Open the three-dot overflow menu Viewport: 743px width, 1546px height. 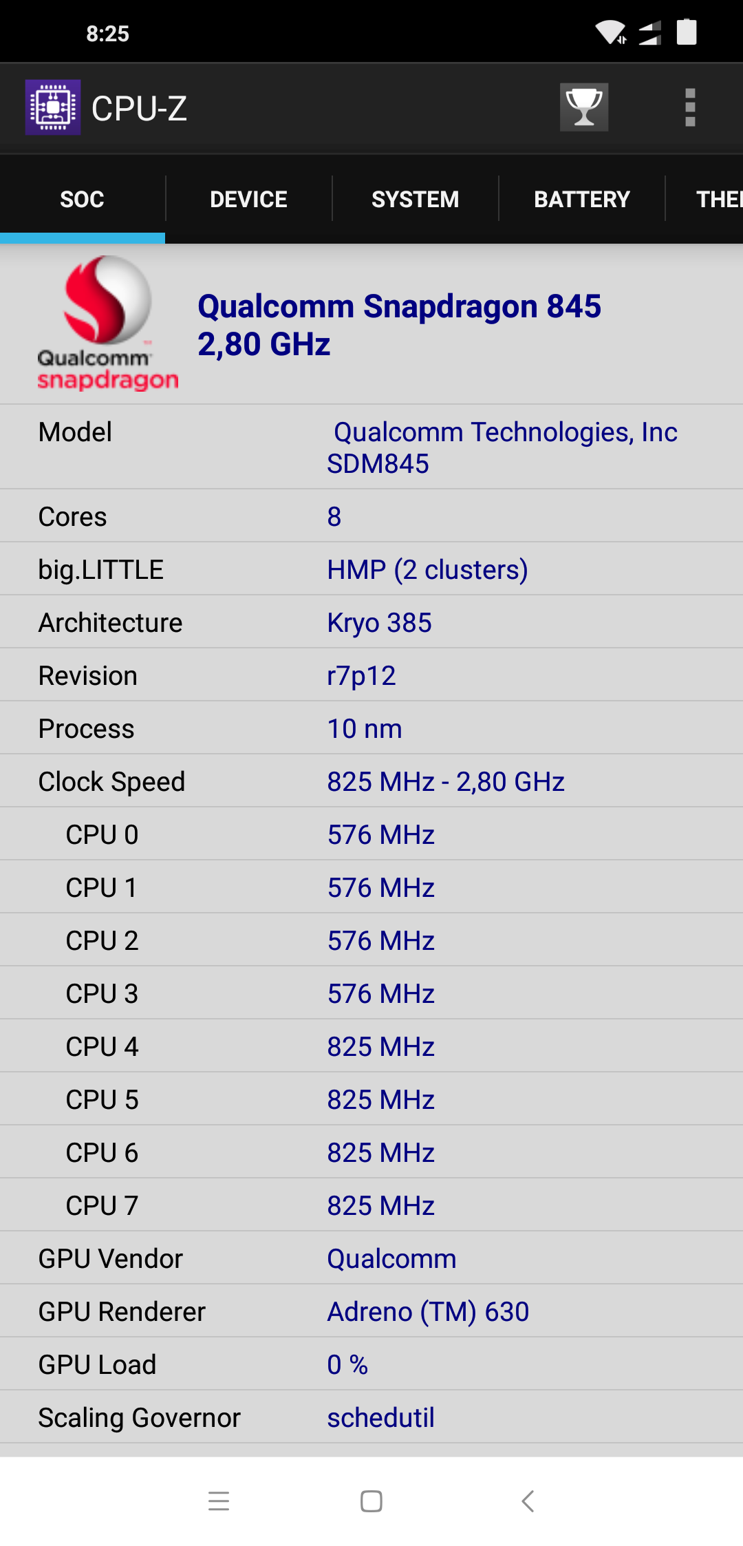[690, 107]
